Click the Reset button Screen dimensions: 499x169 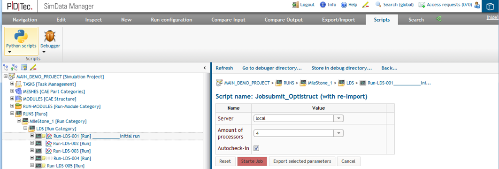point(225,161)
